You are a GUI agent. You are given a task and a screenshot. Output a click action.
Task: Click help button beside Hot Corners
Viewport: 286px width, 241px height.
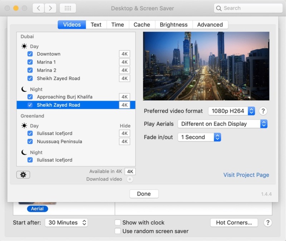tap(267, 222)
